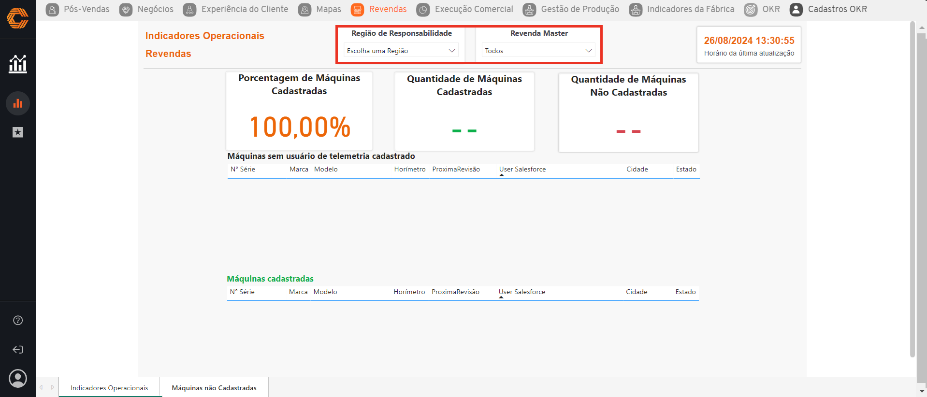Screen dimensions: 927x397
Task: Select the orange bar chart sidebar icon
Action: tap(18, 103)
